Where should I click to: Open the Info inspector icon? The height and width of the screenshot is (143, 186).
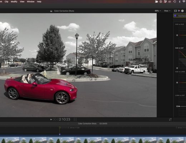coord(182,11)
